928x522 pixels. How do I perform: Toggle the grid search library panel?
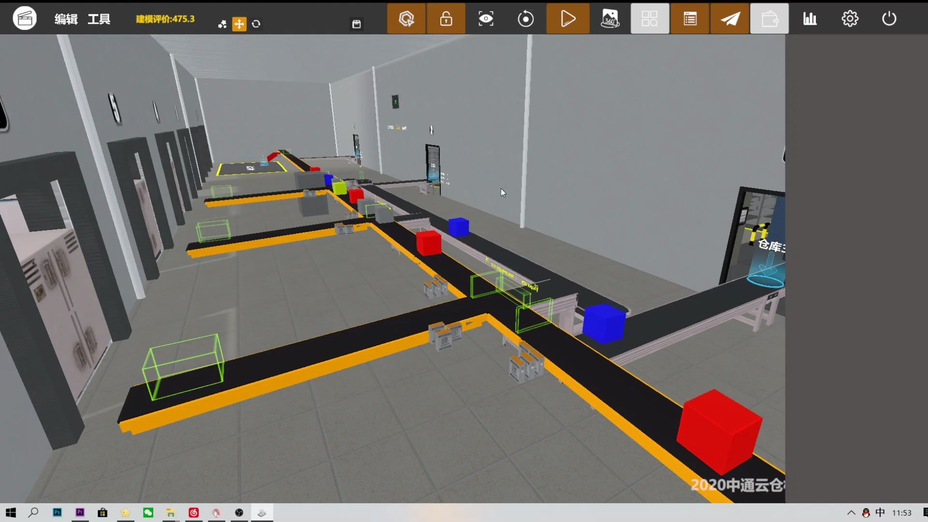click(650, 19)
